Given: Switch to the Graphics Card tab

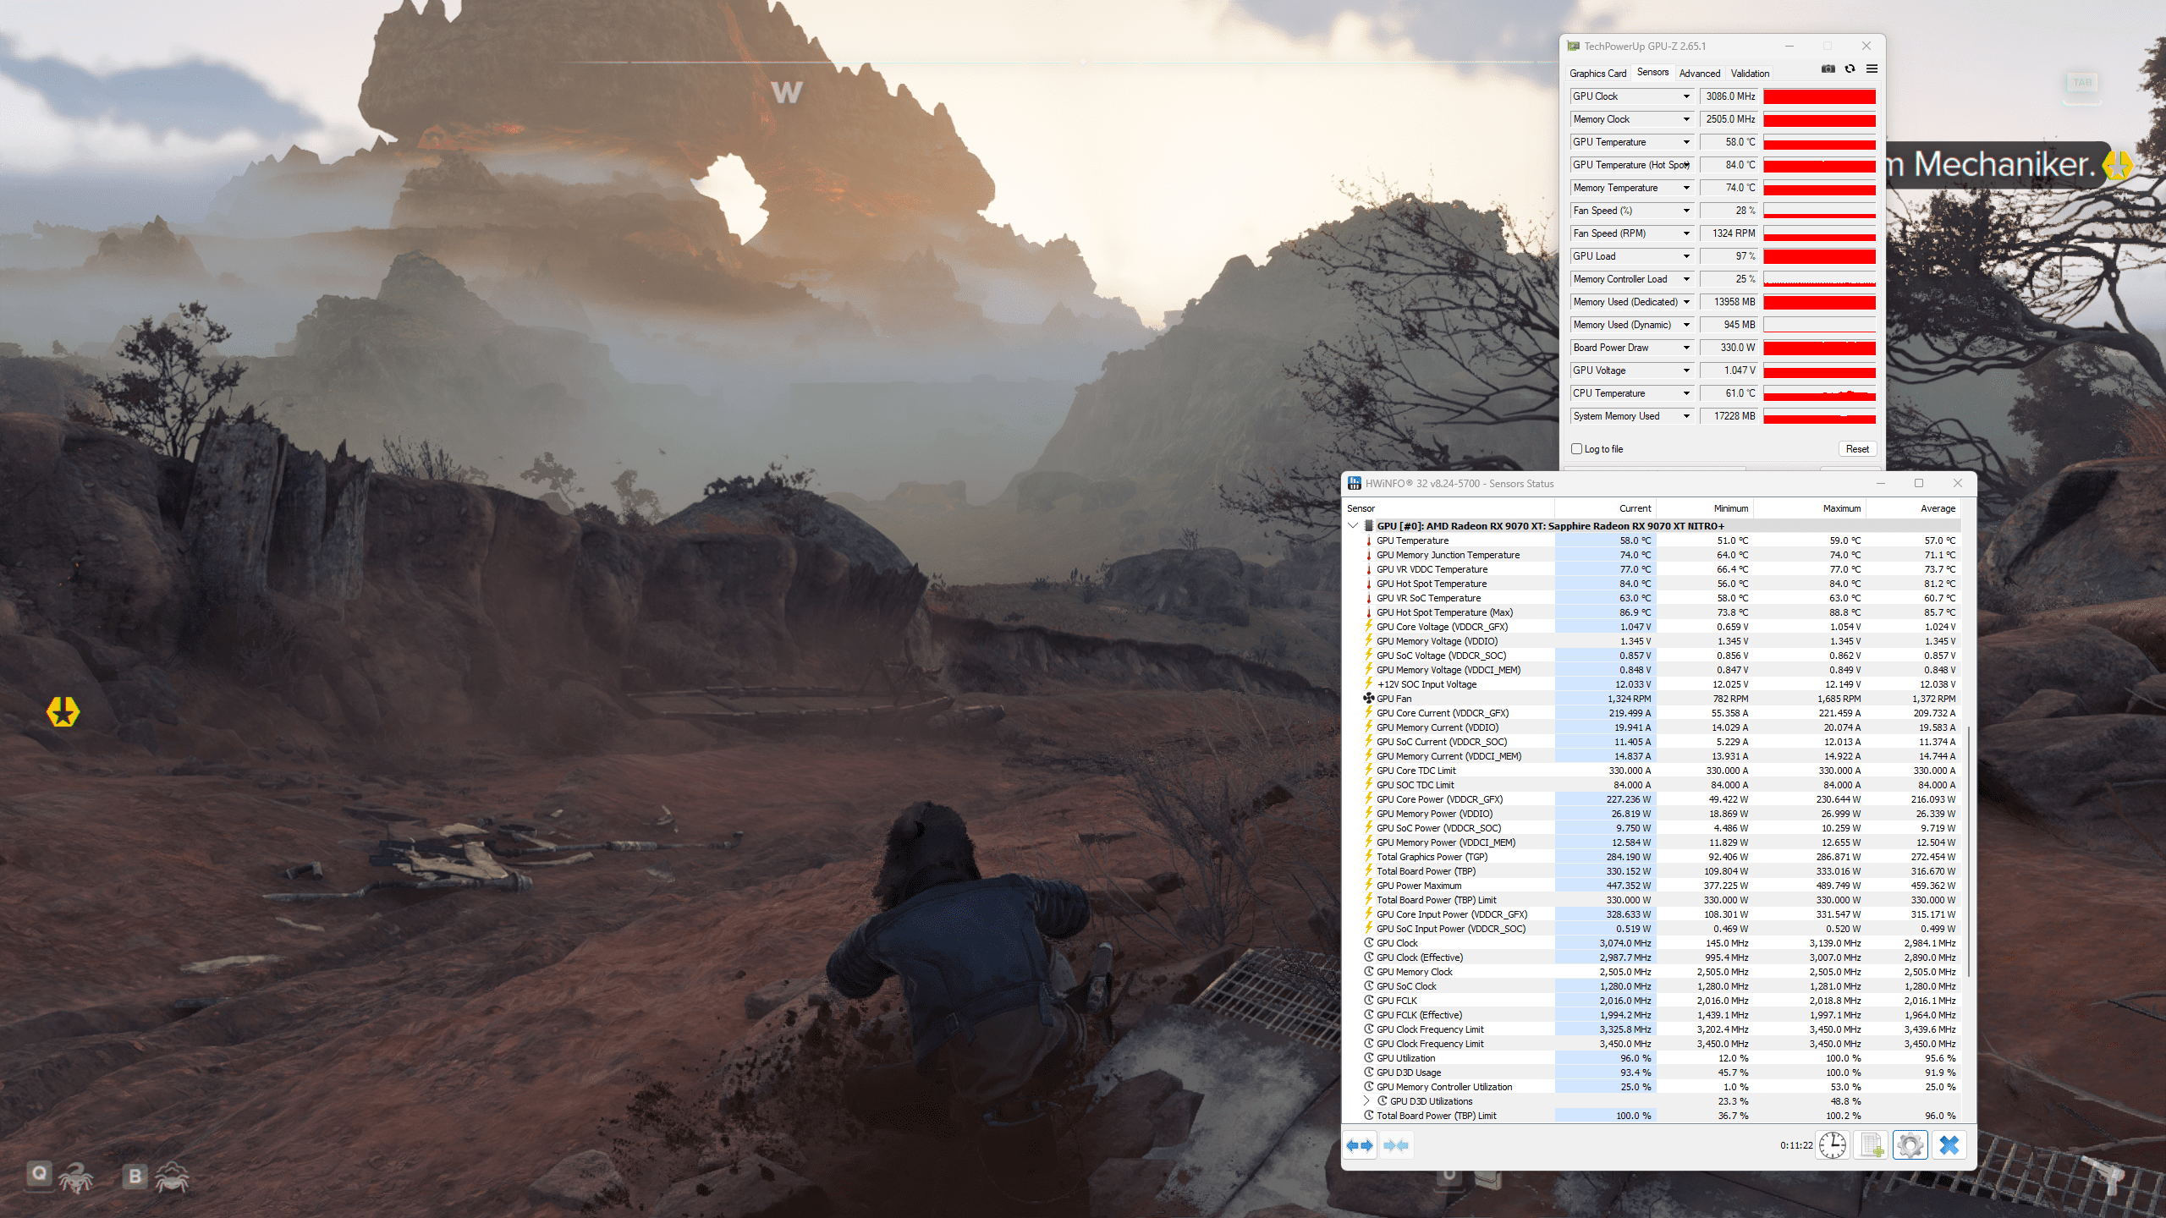Looking at the screenshot, I should pyautogui.click(x=1597, y=74).
